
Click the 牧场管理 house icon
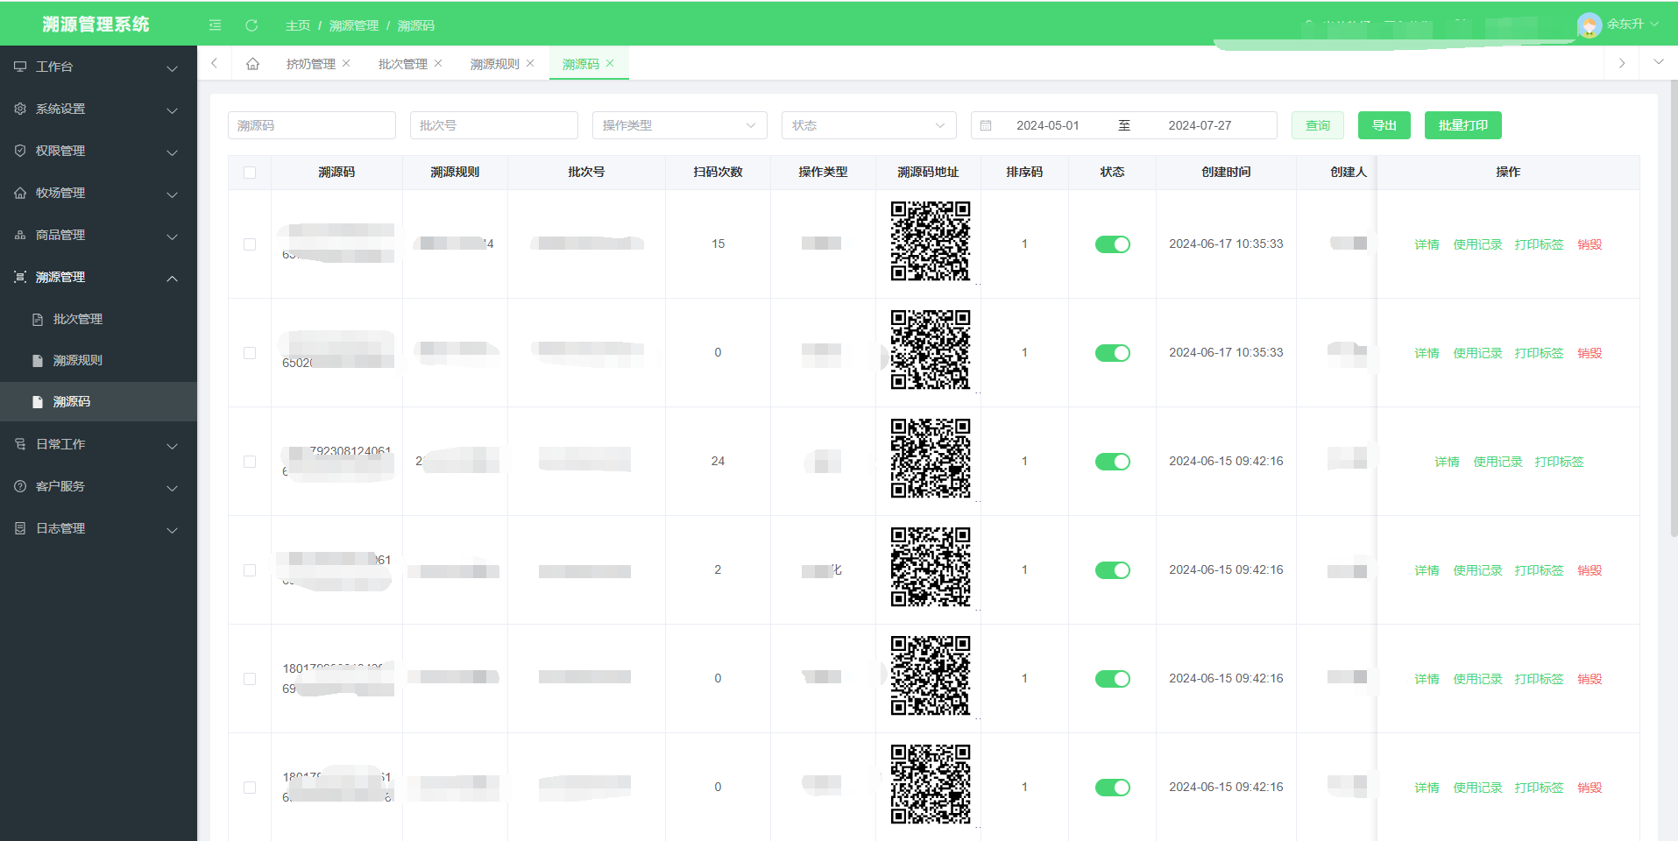[20, 193]
